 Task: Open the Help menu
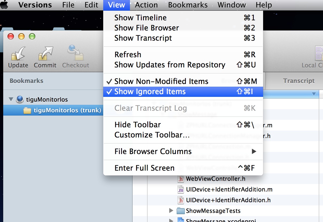264,5
